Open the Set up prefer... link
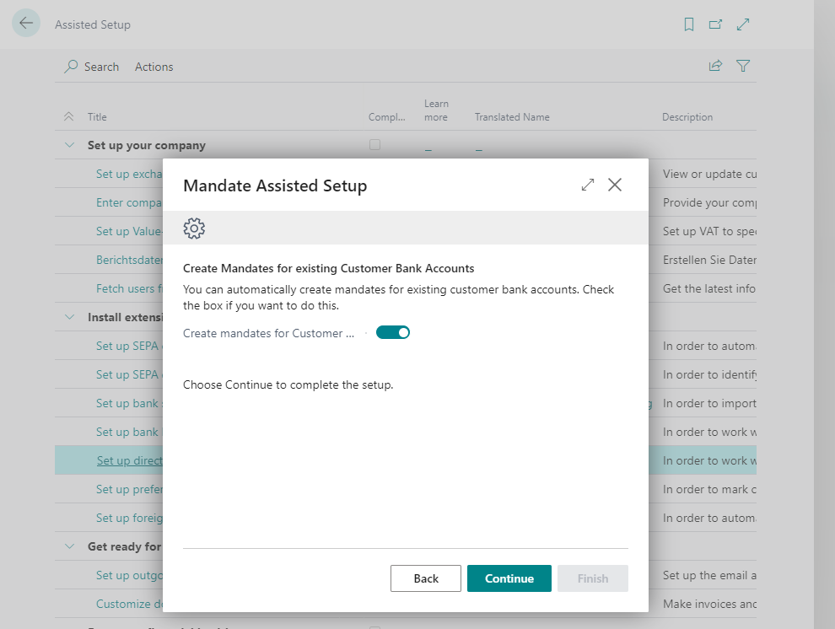 pyautogui.click(x=129, y=490)
